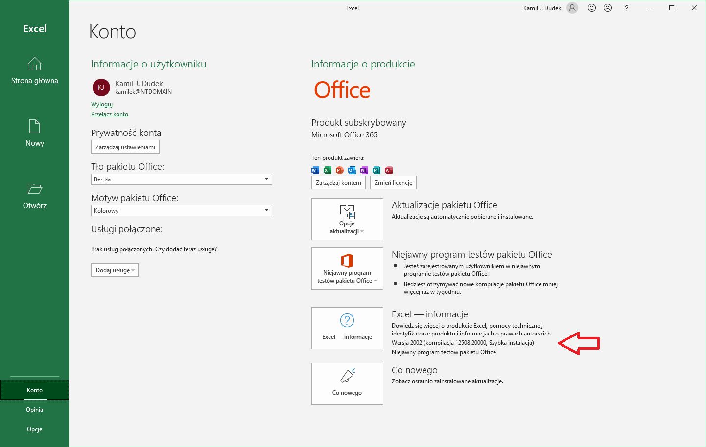Screen dimensions: 706x447
Task: Open the Tło pakietu Office dropdown
Action: tap(266, 179)
